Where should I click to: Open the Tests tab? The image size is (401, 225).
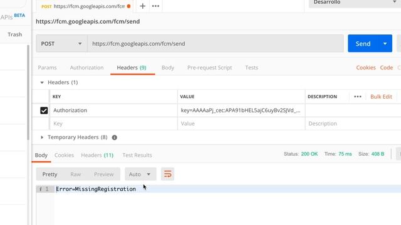tap(252, 67)
